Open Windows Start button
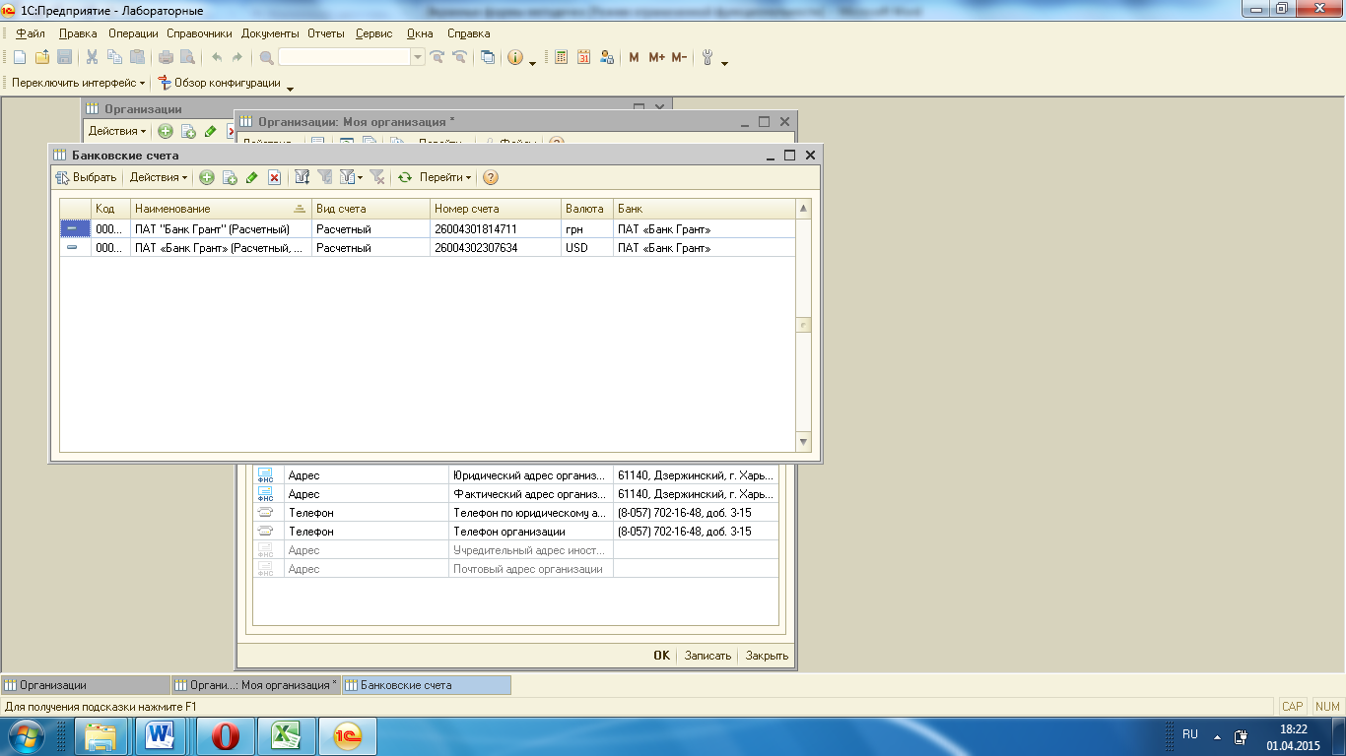Viewport: 1346px width, 756px height. pyautogui.click(x=26, y=736)
